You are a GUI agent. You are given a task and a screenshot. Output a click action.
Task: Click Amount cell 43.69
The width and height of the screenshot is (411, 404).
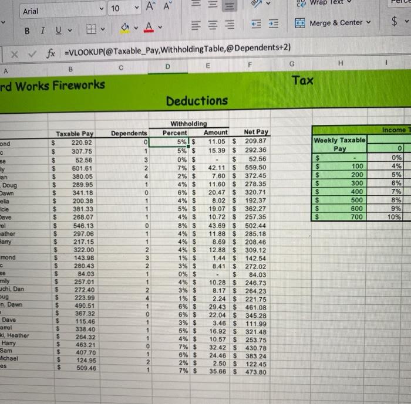[209, 225]
